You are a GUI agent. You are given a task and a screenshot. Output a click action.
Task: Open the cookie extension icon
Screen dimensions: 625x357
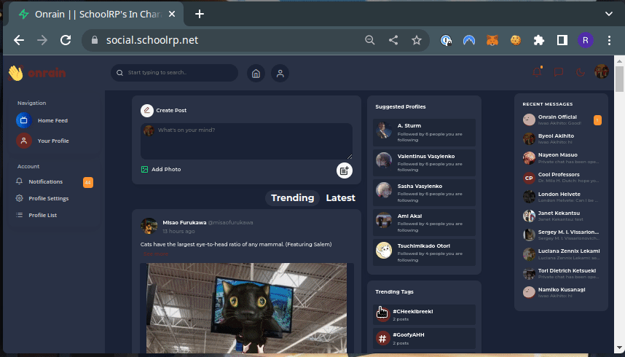[516, 40]
